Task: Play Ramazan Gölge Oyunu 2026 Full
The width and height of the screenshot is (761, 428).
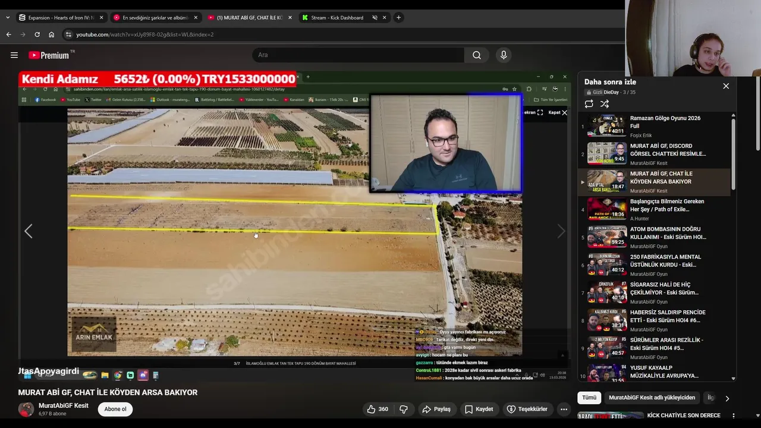Action: (654, 126)
